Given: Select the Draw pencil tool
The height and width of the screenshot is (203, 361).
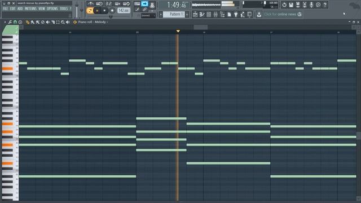Looking at the screenshot, I should pos(28,22).
